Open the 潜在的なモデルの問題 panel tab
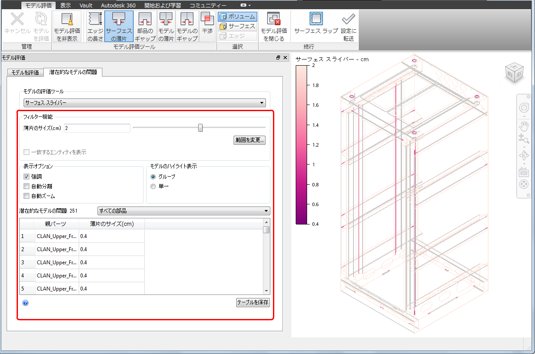 tap(73, 72)
